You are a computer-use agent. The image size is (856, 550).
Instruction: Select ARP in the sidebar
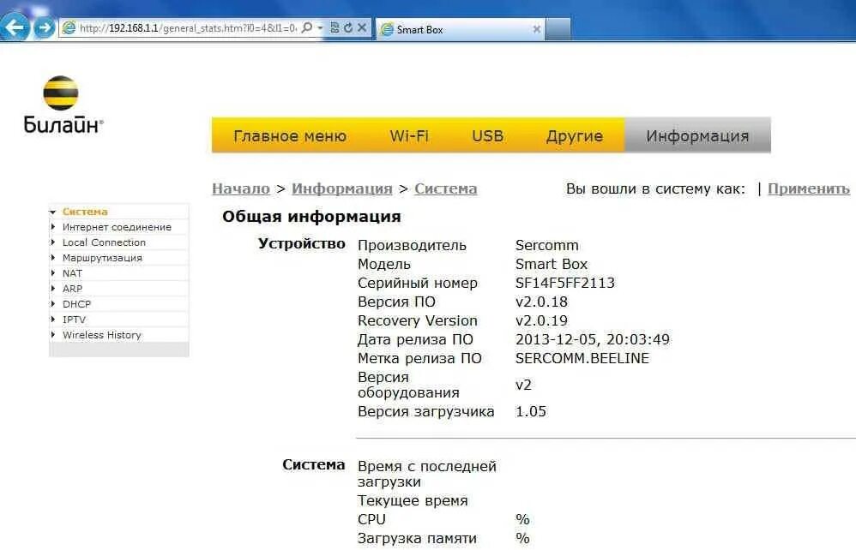click(72, 289)
